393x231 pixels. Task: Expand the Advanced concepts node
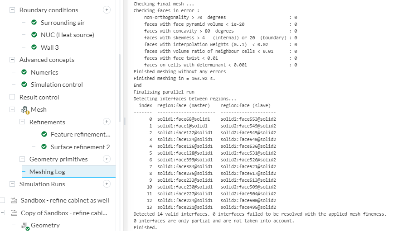[12, 60]
